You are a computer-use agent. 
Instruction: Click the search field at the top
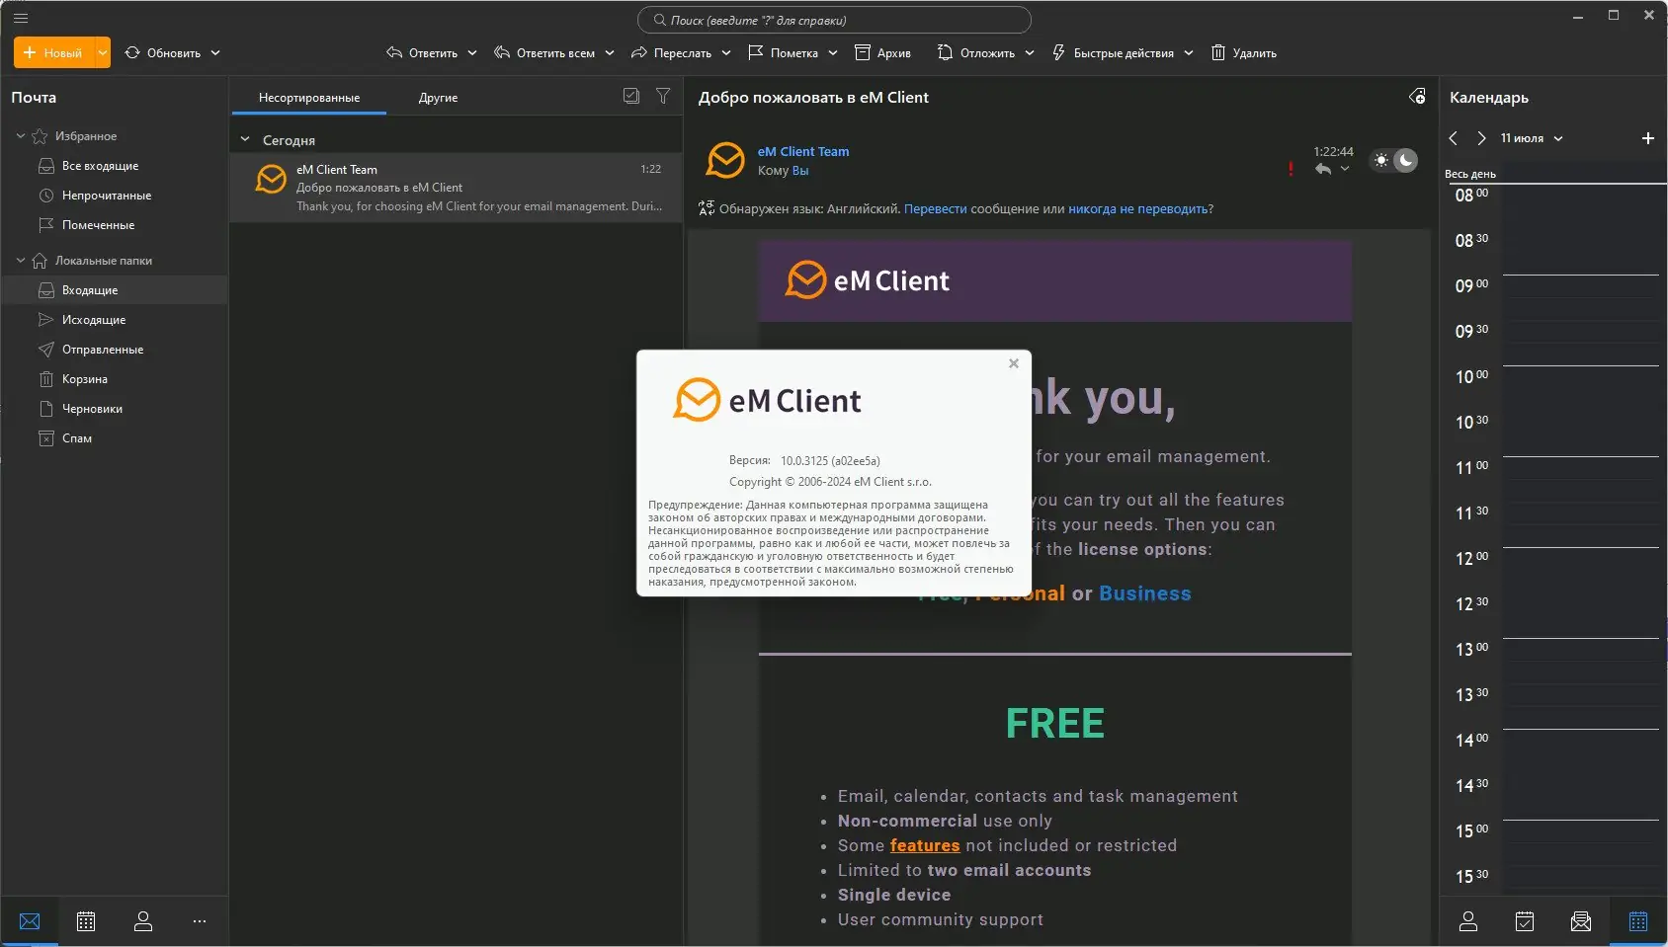point(834,20)
